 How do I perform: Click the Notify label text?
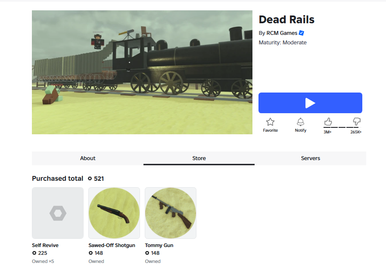click(x=300, y=130)
